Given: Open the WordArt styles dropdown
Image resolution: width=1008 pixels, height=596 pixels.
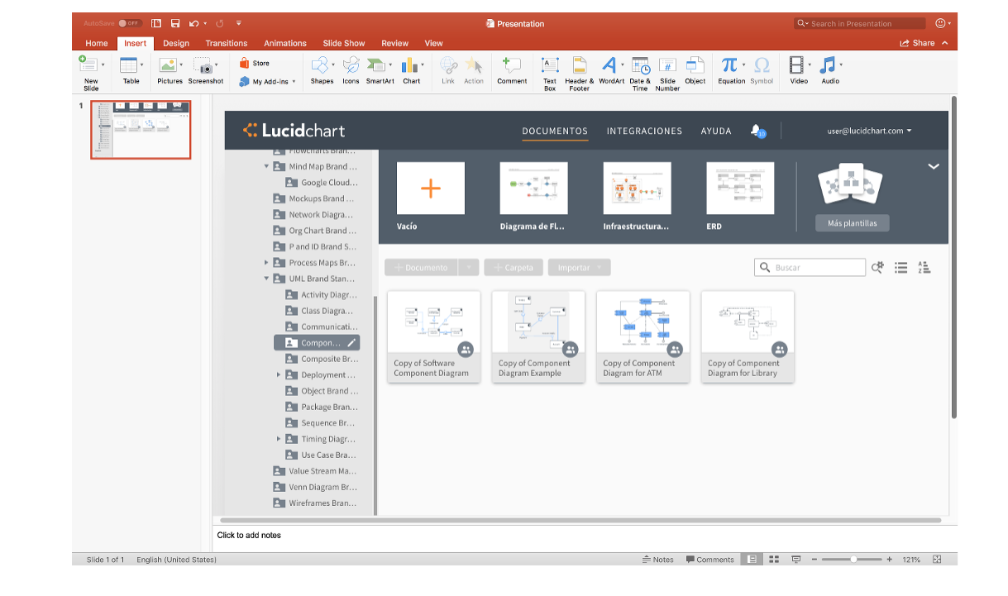Looking at the screenshot, I should tap(621, 64).
